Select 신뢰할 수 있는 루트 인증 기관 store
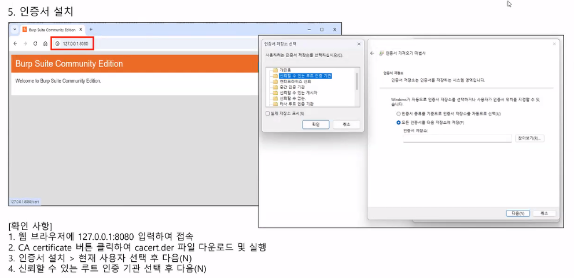Viewport: 574px width, 278px height. (x=306, y=76)
